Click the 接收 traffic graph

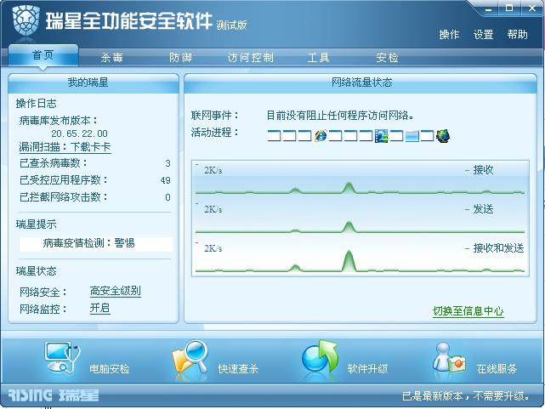click(x=360, y=179)
